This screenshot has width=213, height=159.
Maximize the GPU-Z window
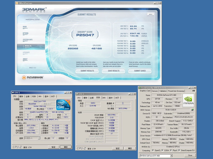[x=192, y=88]
